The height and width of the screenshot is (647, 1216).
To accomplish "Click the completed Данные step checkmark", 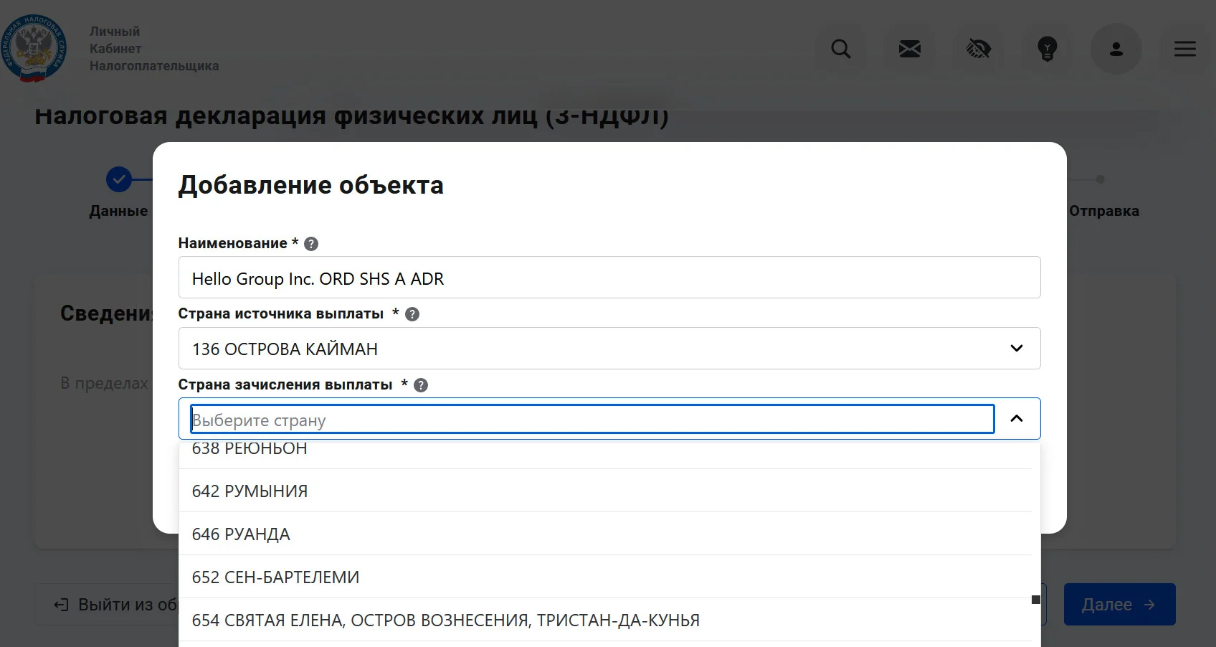I will (x=119, y=179).
